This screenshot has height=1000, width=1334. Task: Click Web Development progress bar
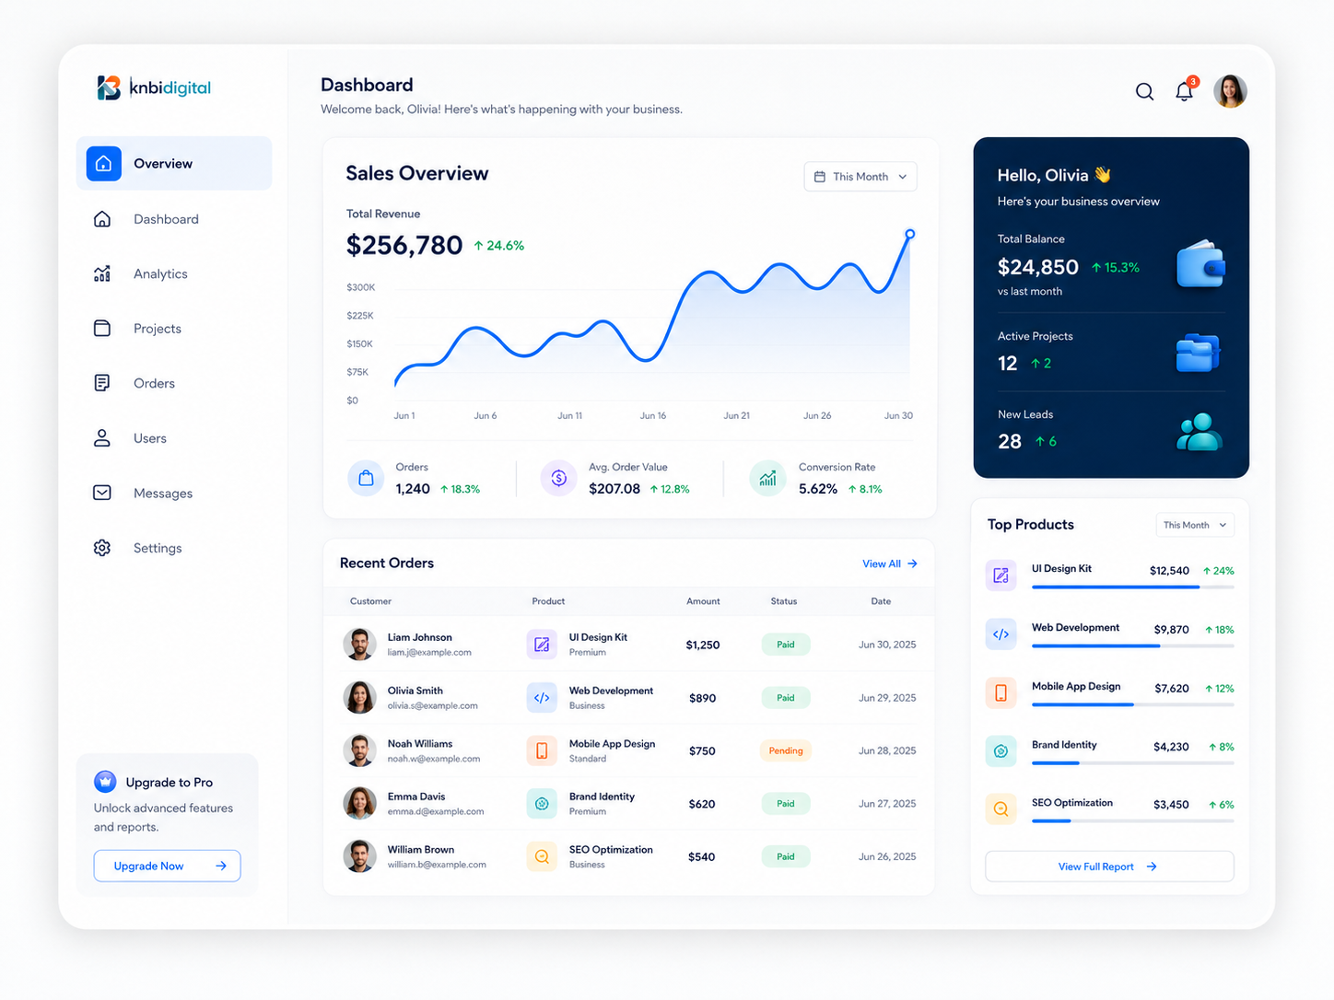click(x=1132, y=645)
